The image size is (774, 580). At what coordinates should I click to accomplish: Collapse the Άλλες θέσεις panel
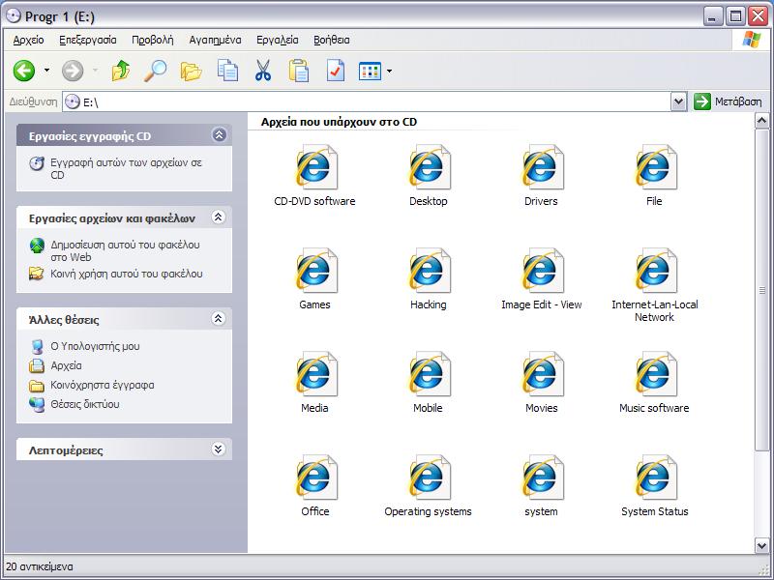[219, 319]
